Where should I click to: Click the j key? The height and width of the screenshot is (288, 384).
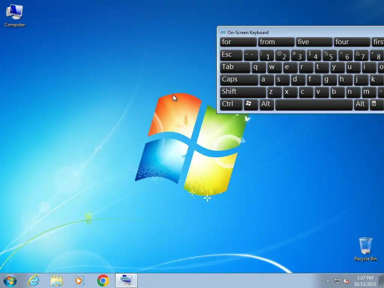[361, 80]
